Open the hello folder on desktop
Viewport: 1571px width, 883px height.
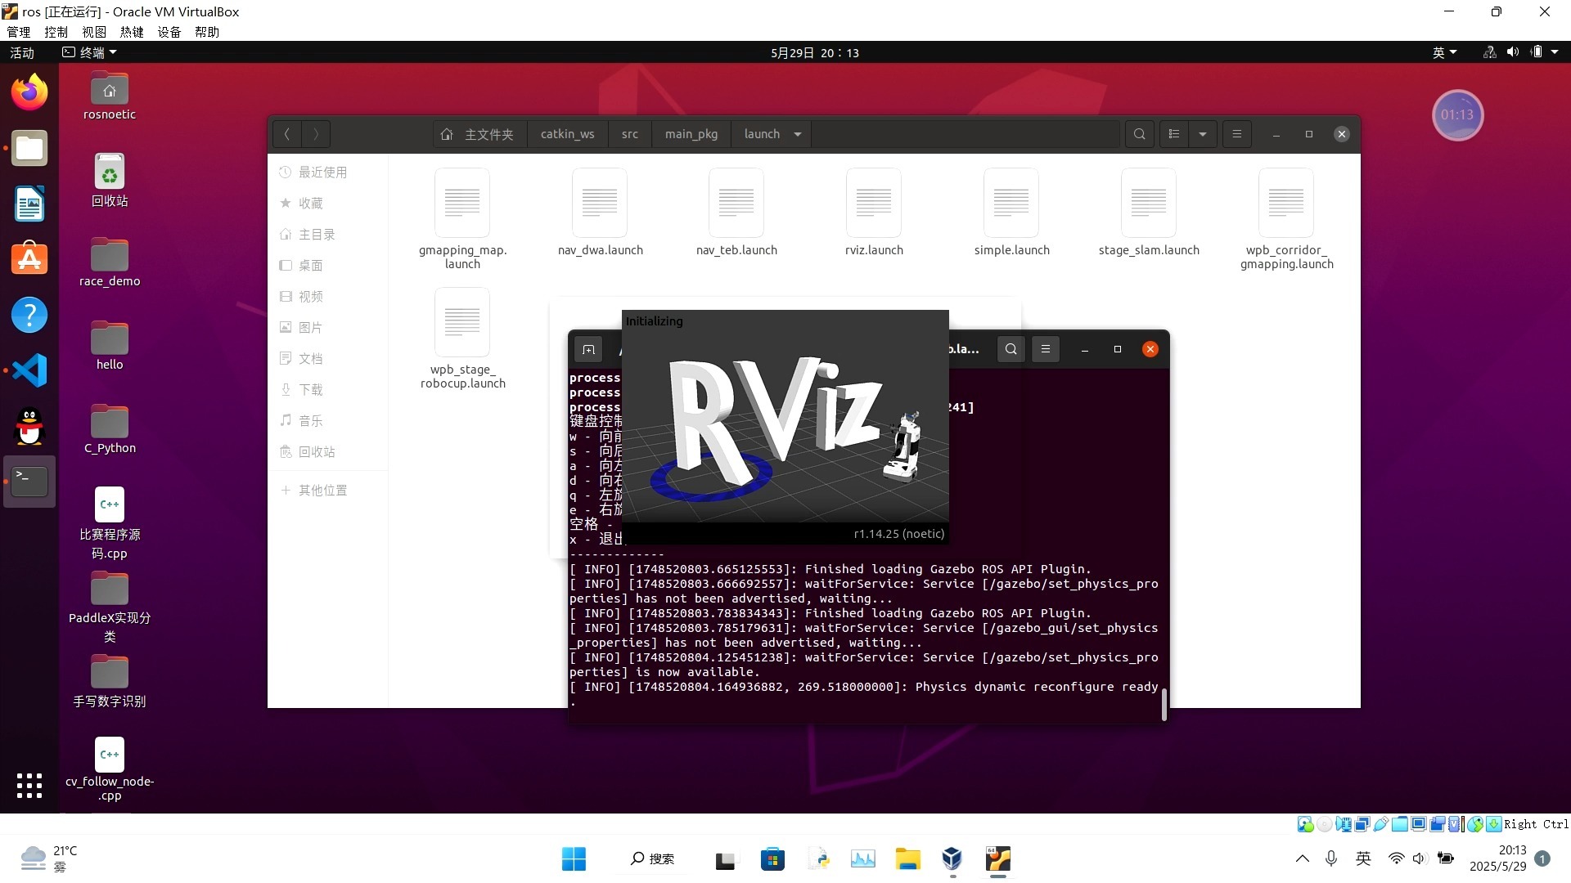(110, 346)
